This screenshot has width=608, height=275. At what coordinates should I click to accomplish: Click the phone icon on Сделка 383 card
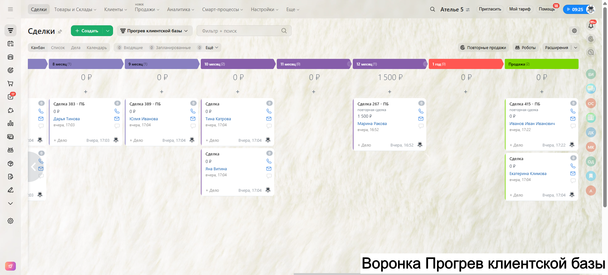117,111
